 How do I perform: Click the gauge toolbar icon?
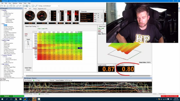pos(33,6)
